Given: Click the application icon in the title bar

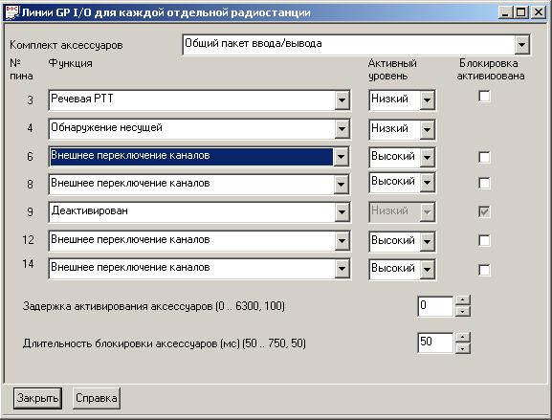Looking at the screenshot, I should [x=11, y=12].
